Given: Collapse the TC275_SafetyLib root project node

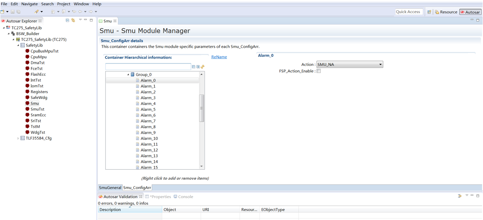Looking at the screenshot, I should pyautogui.click(x=4, y=28).
